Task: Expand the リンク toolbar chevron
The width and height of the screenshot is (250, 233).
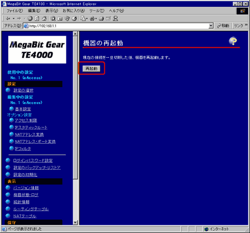Action: (x=246, y=25)
